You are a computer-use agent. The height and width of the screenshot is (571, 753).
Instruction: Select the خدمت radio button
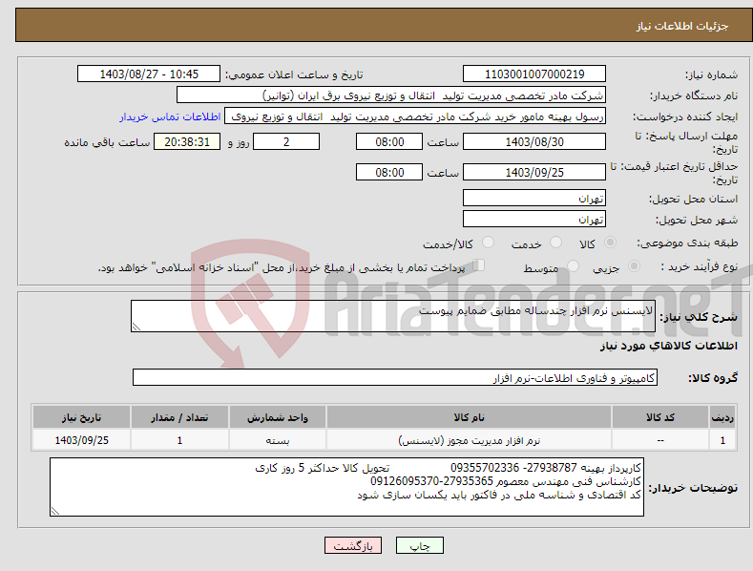(555, 243)
